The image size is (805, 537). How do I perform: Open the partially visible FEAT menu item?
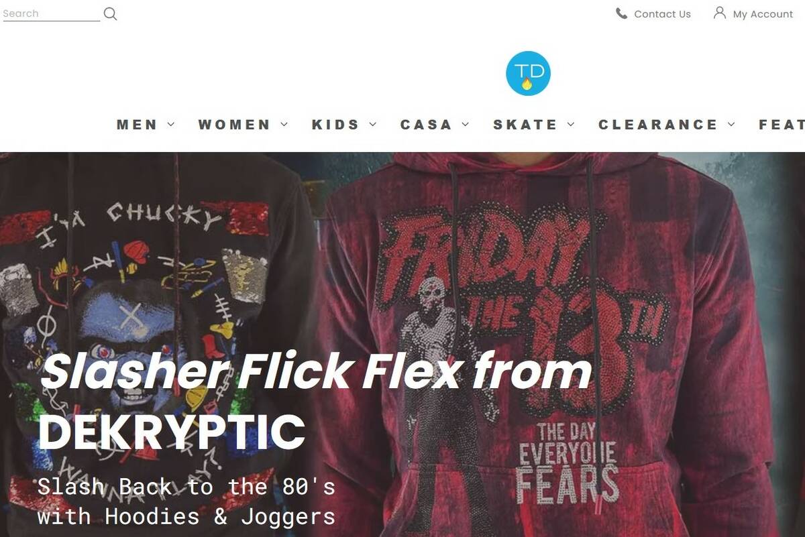point(782,125)
